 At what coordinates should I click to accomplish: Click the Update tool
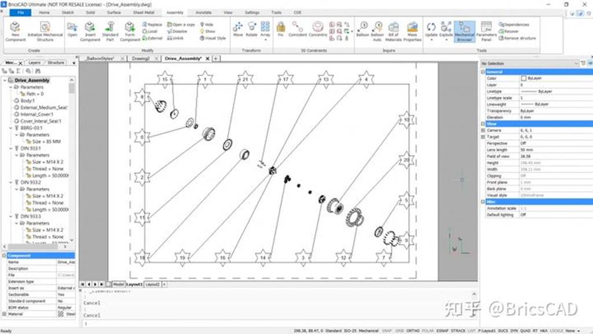click(x=431, y=30)
